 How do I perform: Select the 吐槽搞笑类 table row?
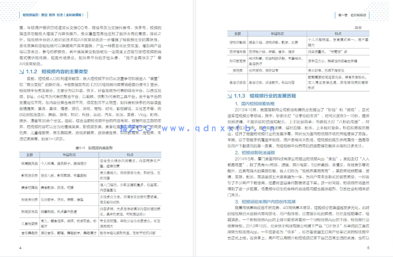(29, 163)
